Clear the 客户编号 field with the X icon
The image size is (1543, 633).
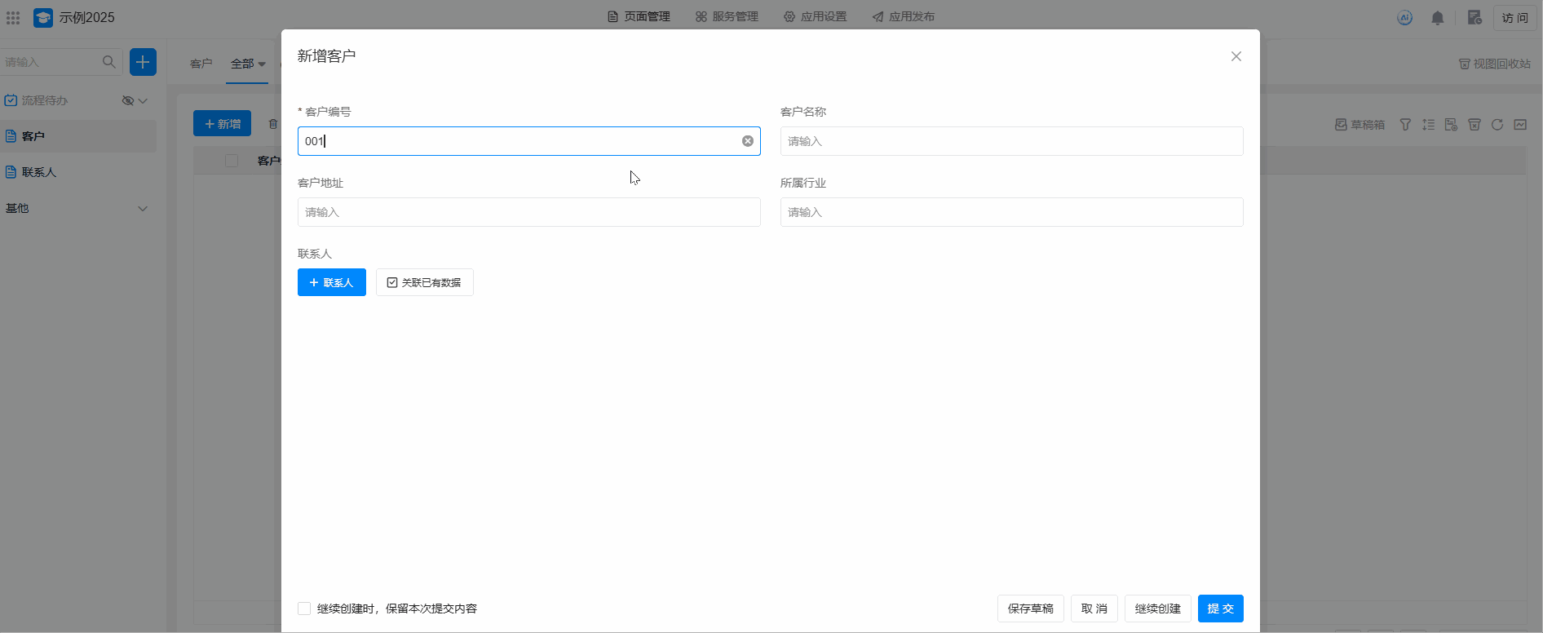click(x=747, y=141)
